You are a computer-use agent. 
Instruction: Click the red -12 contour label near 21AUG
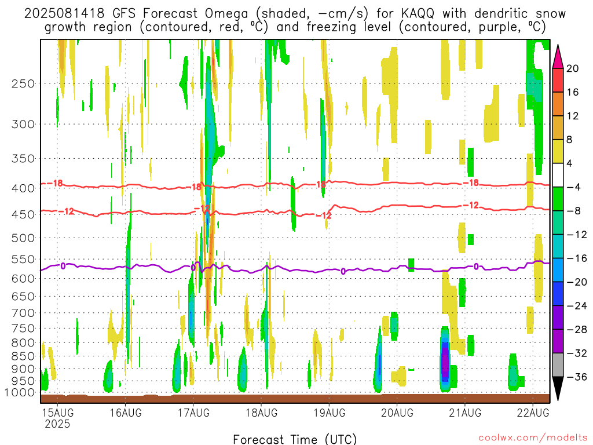(471, 205)
